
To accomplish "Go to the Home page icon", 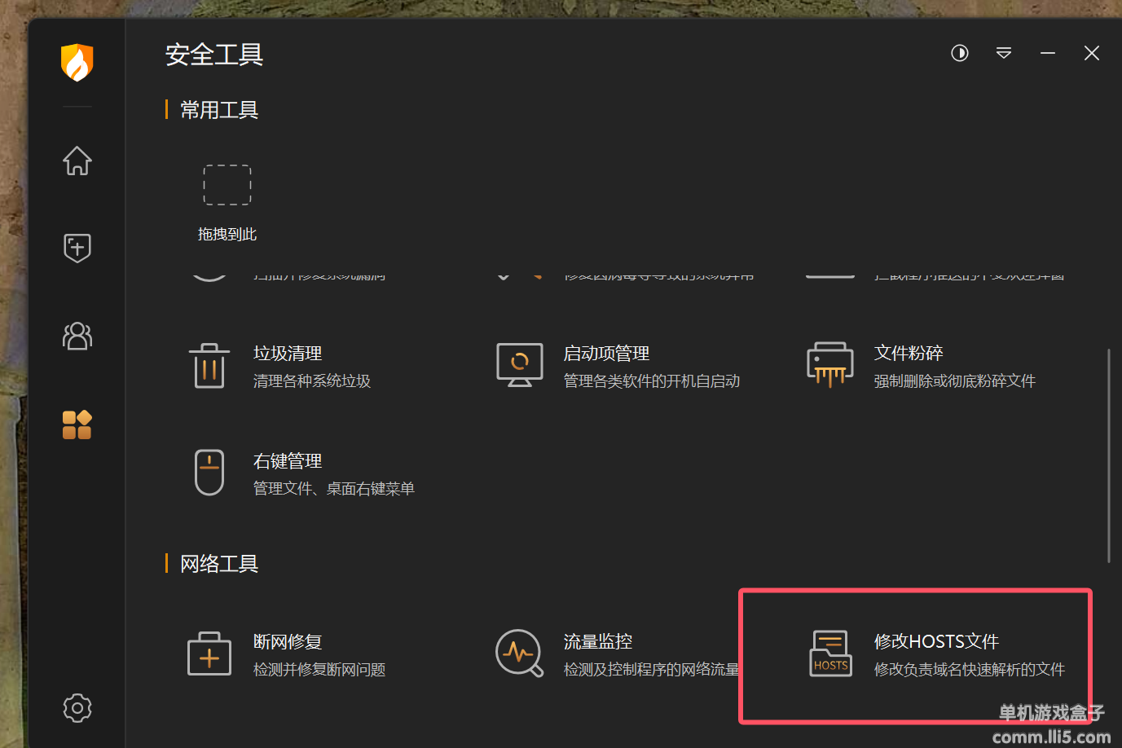I will click(x=77, y=161).
